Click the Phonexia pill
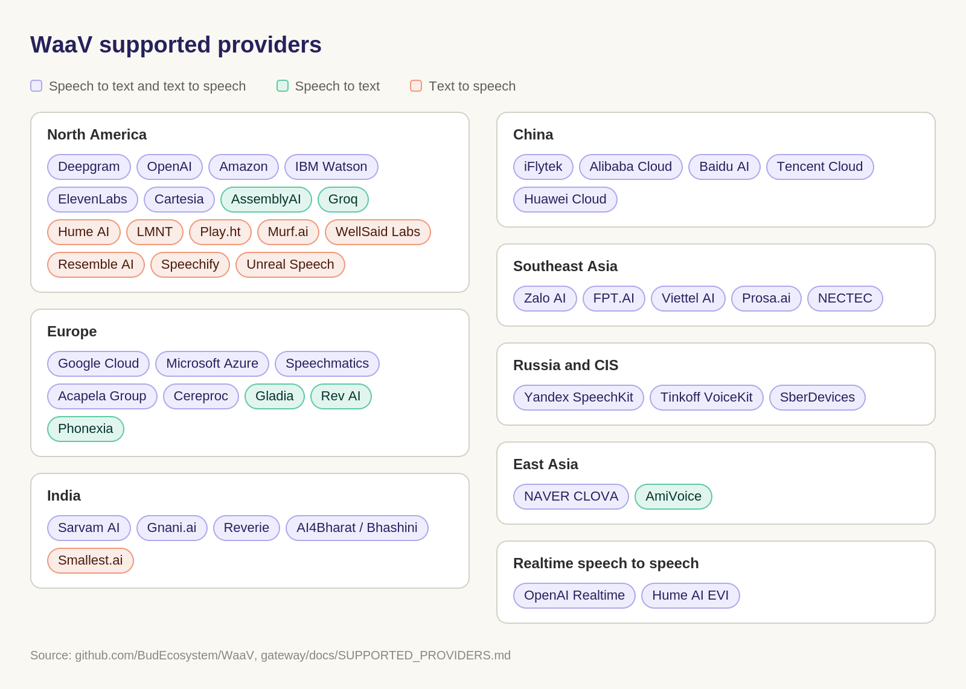This screenshot has width=966, height=689. click(x=86, y=429)
